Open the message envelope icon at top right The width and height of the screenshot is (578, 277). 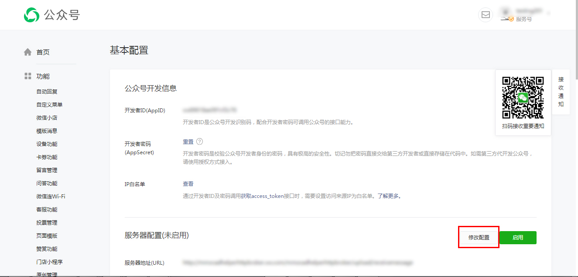(486, 14)
